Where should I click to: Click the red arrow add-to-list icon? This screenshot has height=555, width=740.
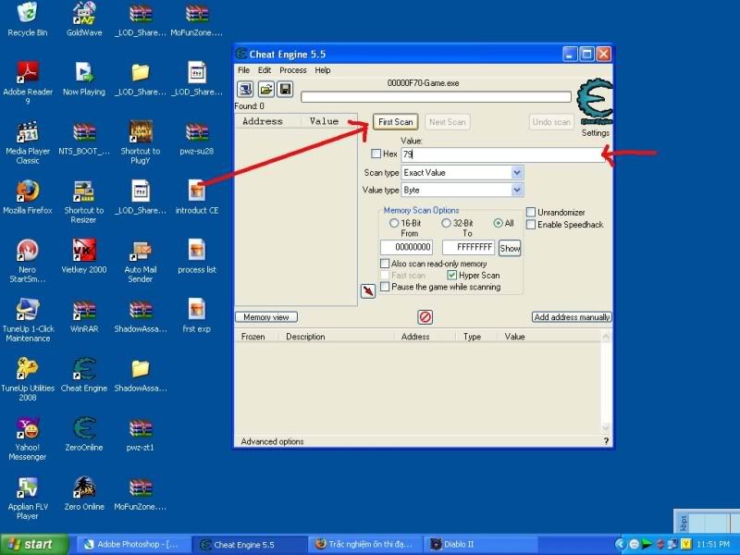(x=367, y=290)
